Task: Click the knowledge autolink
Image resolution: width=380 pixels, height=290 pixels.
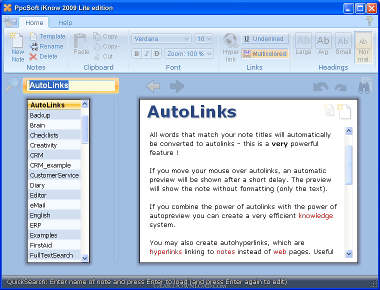Action: (x=315, y=215)
